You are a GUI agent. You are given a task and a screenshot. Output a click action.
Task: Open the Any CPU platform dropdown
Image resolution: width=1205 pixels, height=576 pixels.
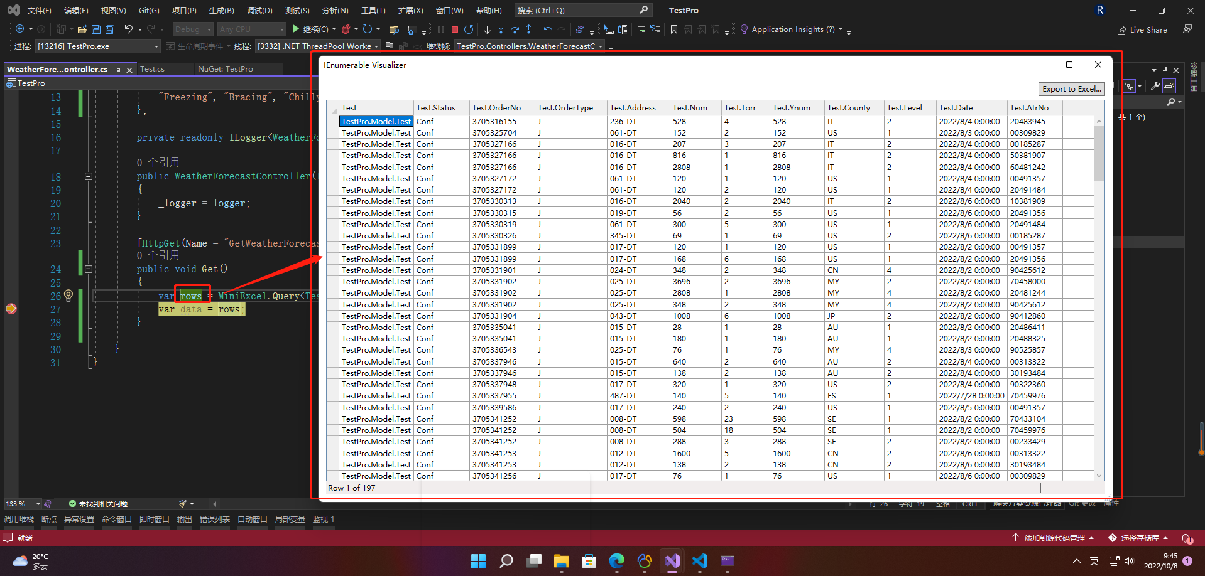coord(251,29)
